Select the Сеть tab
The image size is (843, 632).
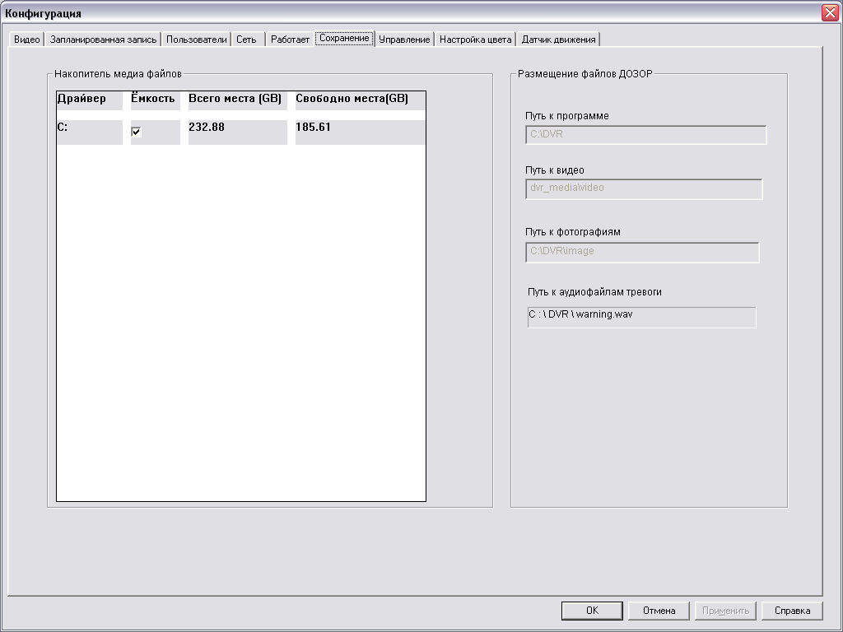click(x=246, y=39)
